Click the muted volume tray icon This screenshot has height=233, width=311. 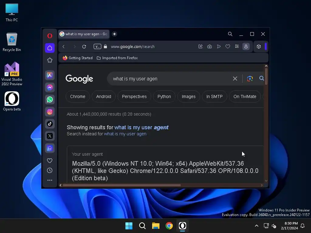(274, 226)
